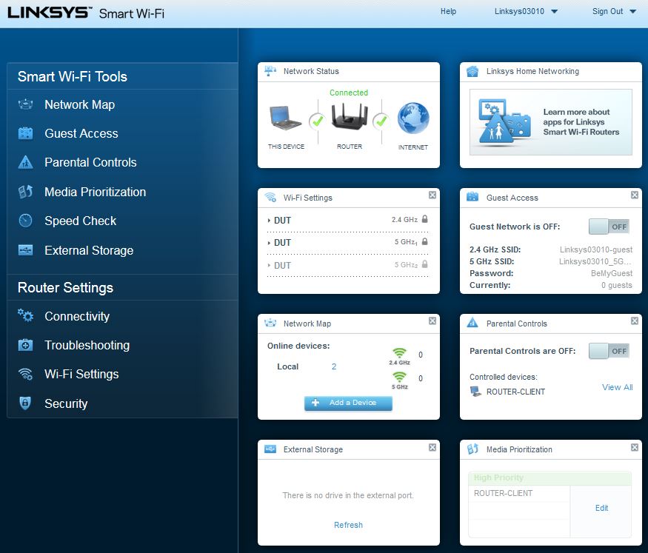This screenshot has width=648, height=553.
Task: Click the ROUTER-CLIENT computer icon
Action: tap(475, 392)
